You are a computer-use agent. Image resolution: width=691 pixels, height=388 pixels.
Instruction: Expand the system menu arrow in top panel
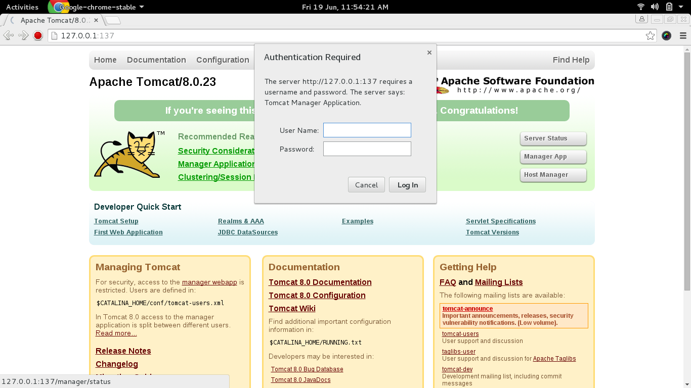coord(681,7)
